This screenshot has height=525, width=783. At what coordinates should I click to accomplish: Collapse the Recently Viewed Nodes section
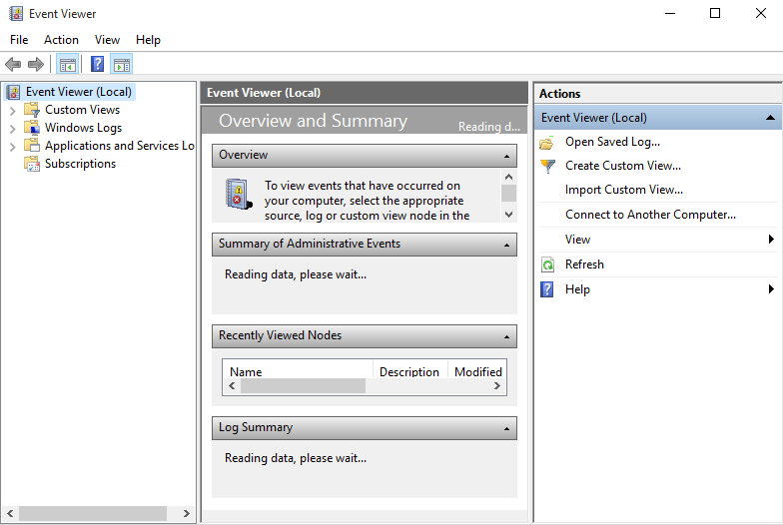pos(507,337)
